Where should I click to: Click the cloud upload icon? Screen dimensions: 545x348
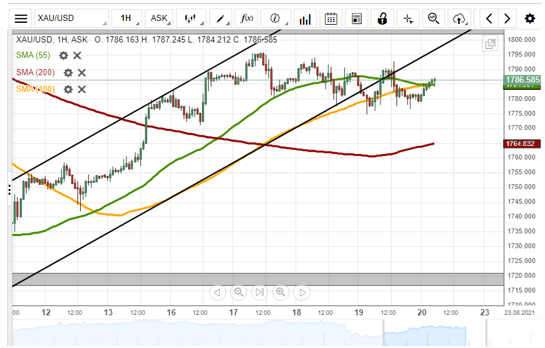tap(458, 18)
